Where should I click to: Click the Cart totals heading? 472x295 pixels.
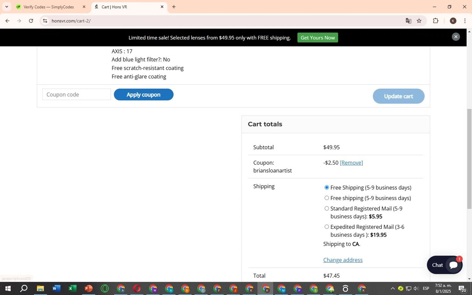pyautogui.click(x=265, y=124)
